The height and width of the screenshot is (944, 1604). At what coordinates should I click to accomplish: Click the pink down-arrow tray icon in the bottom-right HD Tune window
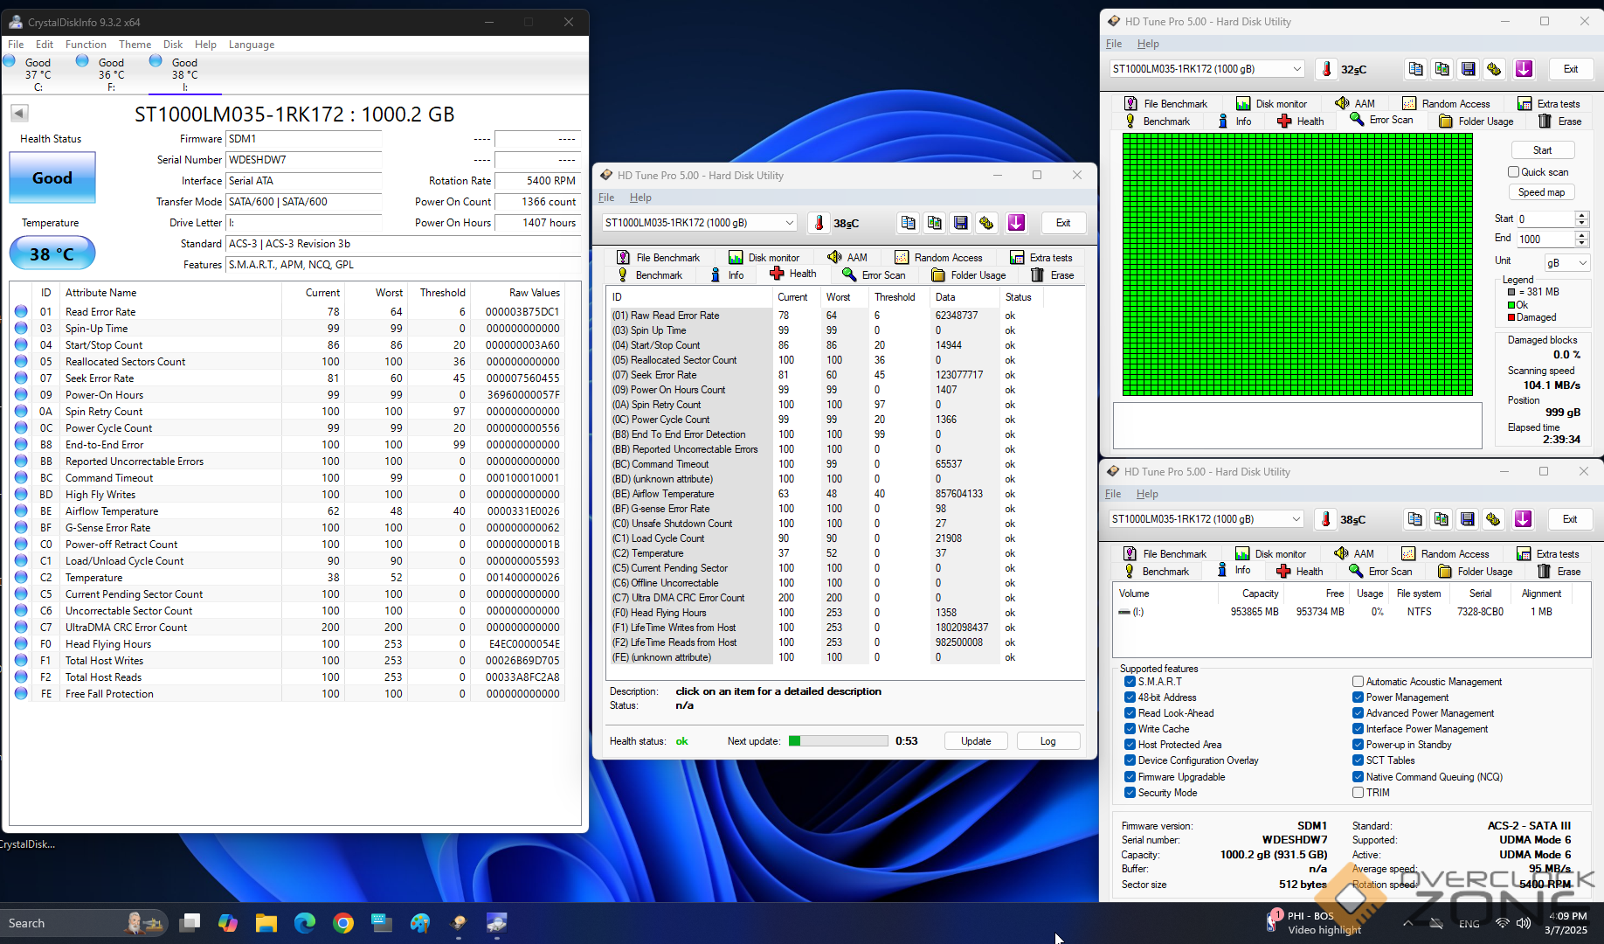point(1523,519)
